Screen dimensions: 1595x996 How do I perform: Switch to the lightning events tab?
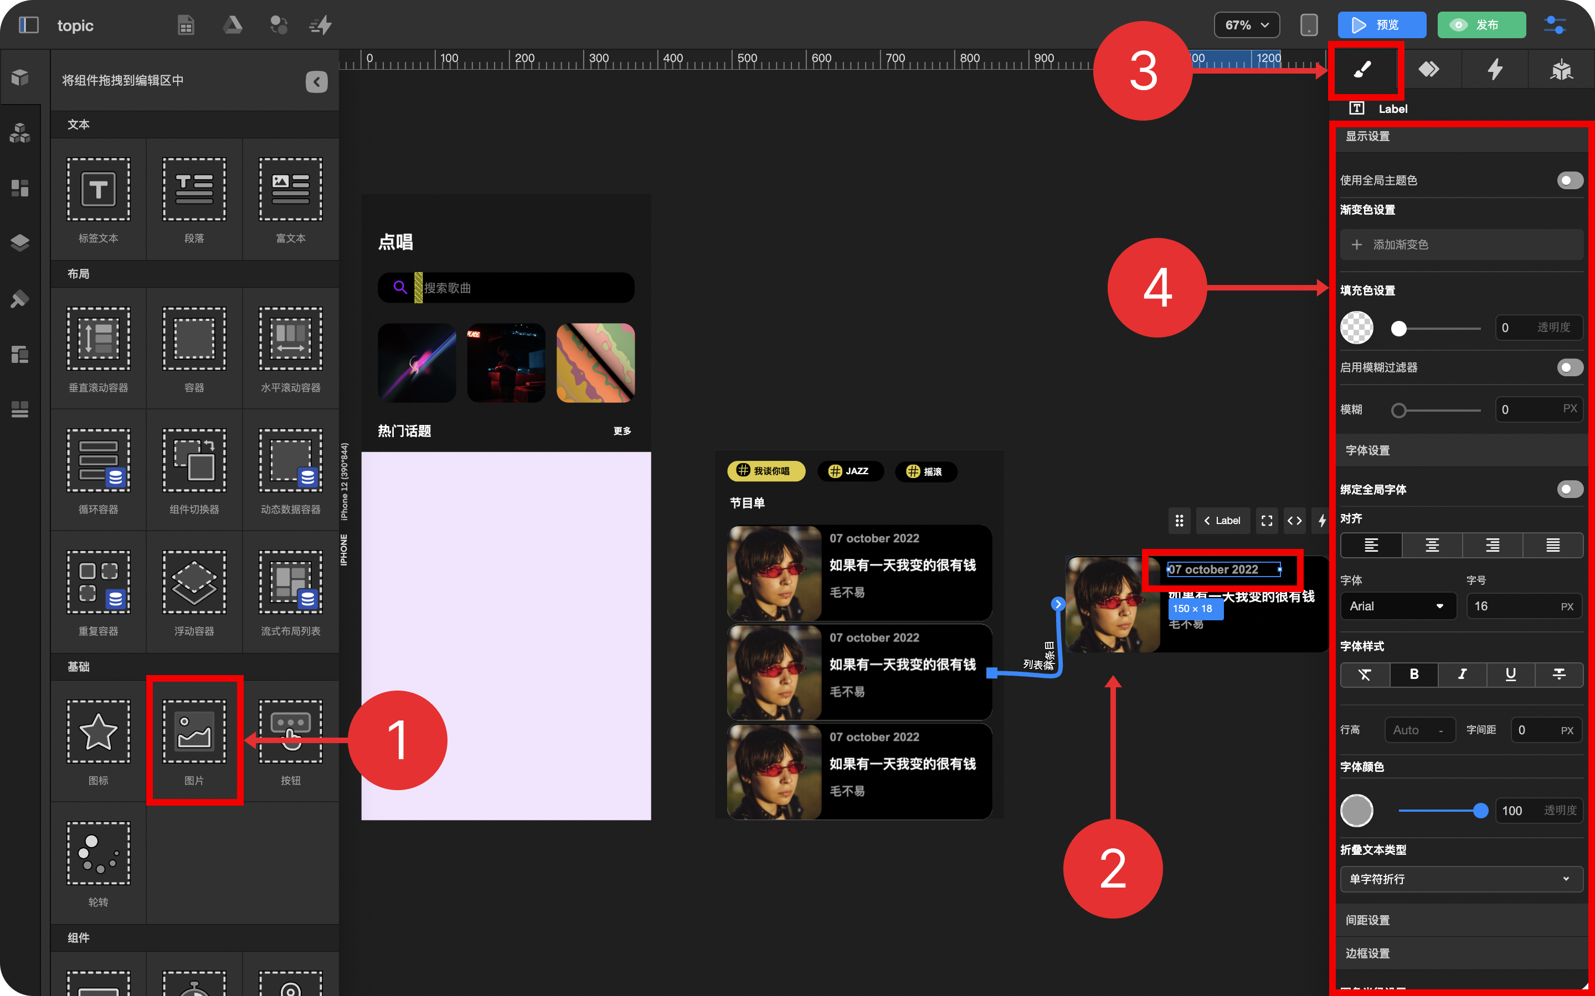point(1495,69)
